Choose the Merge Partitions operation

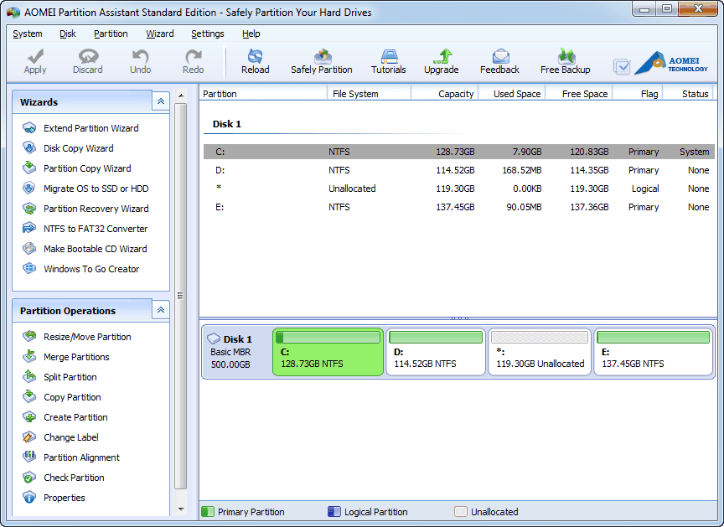click(66, 357)
